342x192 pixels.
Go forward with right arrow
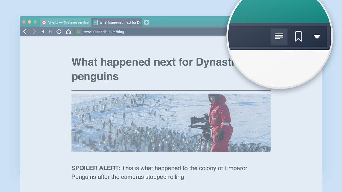pos(34,32)
